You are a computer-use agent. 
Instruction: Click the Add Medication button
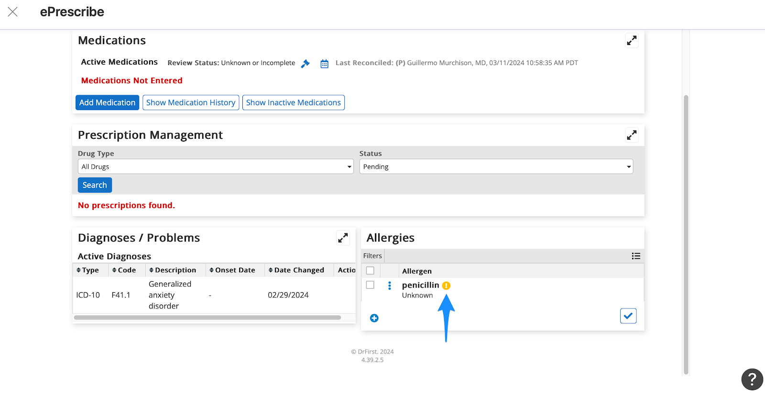pos(107,102)
